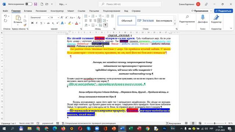Start Диктофон dictation microphone
This screenshot has height=132, width=235.
203,19
